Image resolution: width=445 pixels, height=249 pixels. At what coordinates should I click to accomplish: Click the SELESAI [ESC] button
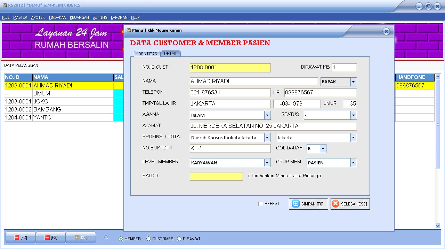pos(350,204)
